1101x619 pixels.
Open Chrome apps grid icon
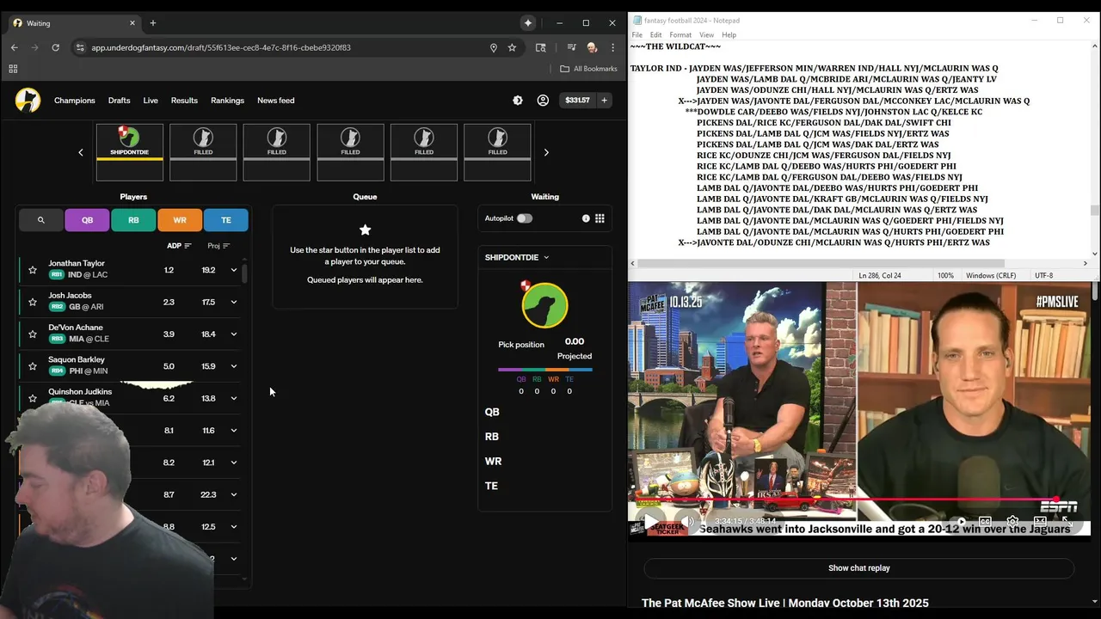(x=13, y=69)
